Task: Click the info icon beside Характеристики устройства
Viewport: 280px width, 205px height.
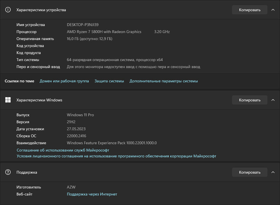Action: [x=8, y=10]
